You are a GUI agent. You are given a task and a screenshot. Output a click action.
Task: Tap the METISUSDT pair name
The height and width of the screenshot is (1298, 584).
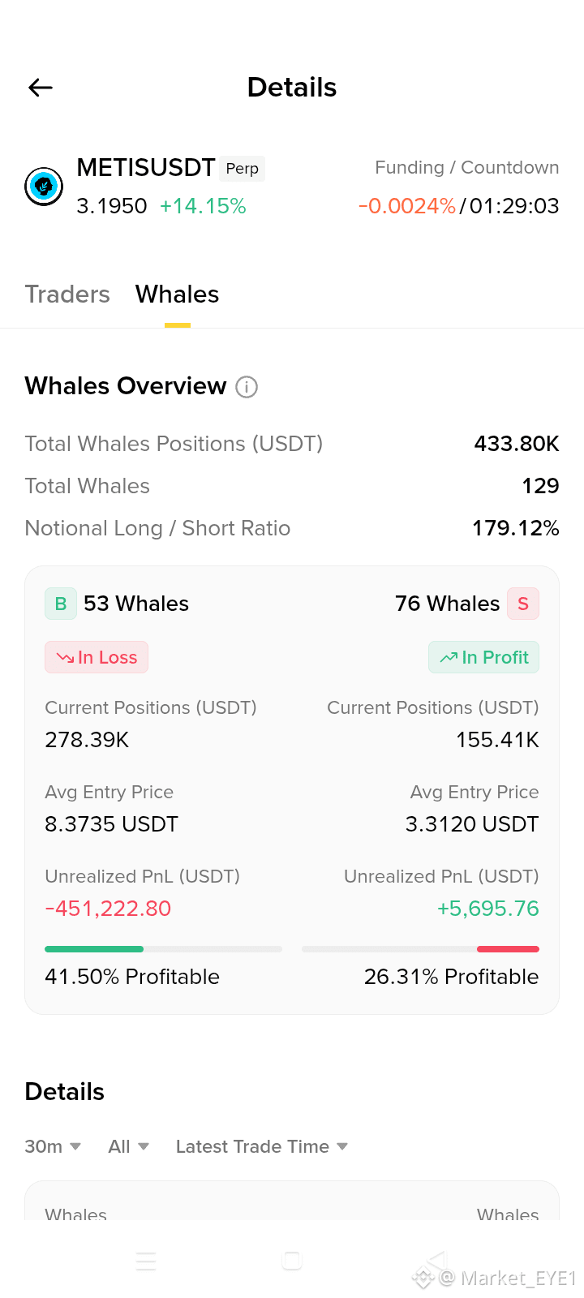146,168
